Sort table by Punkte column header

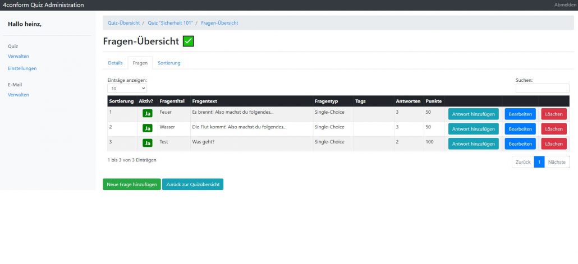pos(433,101)
